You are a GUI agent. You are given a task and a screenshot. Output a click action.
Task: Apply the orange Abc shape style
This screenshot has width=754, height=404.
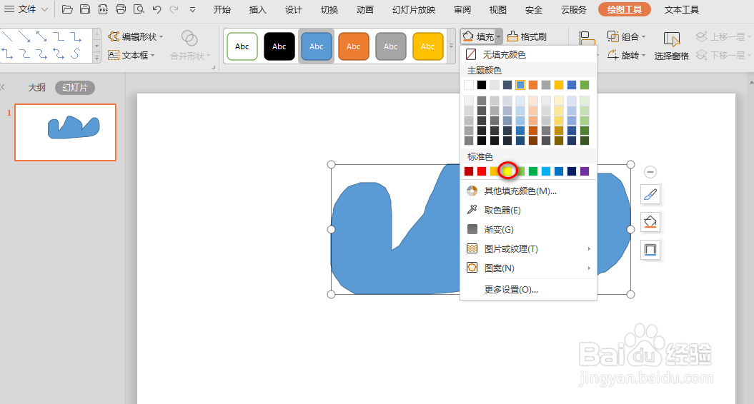(354, 46)
